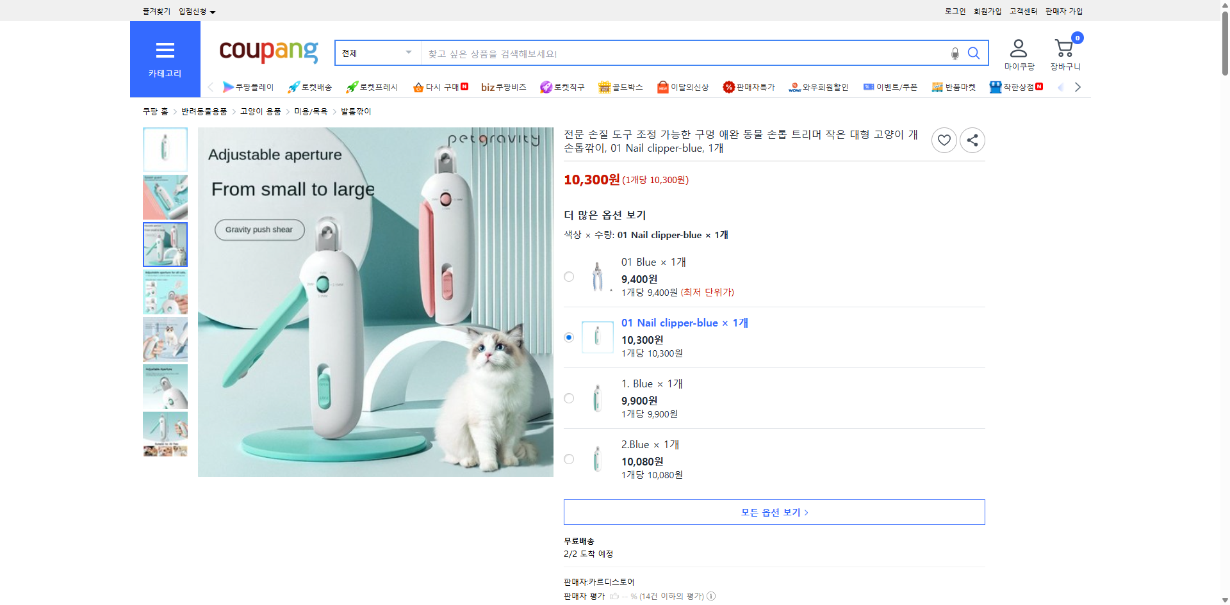The image size is (1230, 605).
Task: Open 마이쿠팡 account page
Action: [x=1018, y=51]
